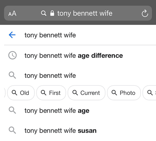Tap the magnifier icon in address bar
156x141 pixels.
tap(43, 13)
